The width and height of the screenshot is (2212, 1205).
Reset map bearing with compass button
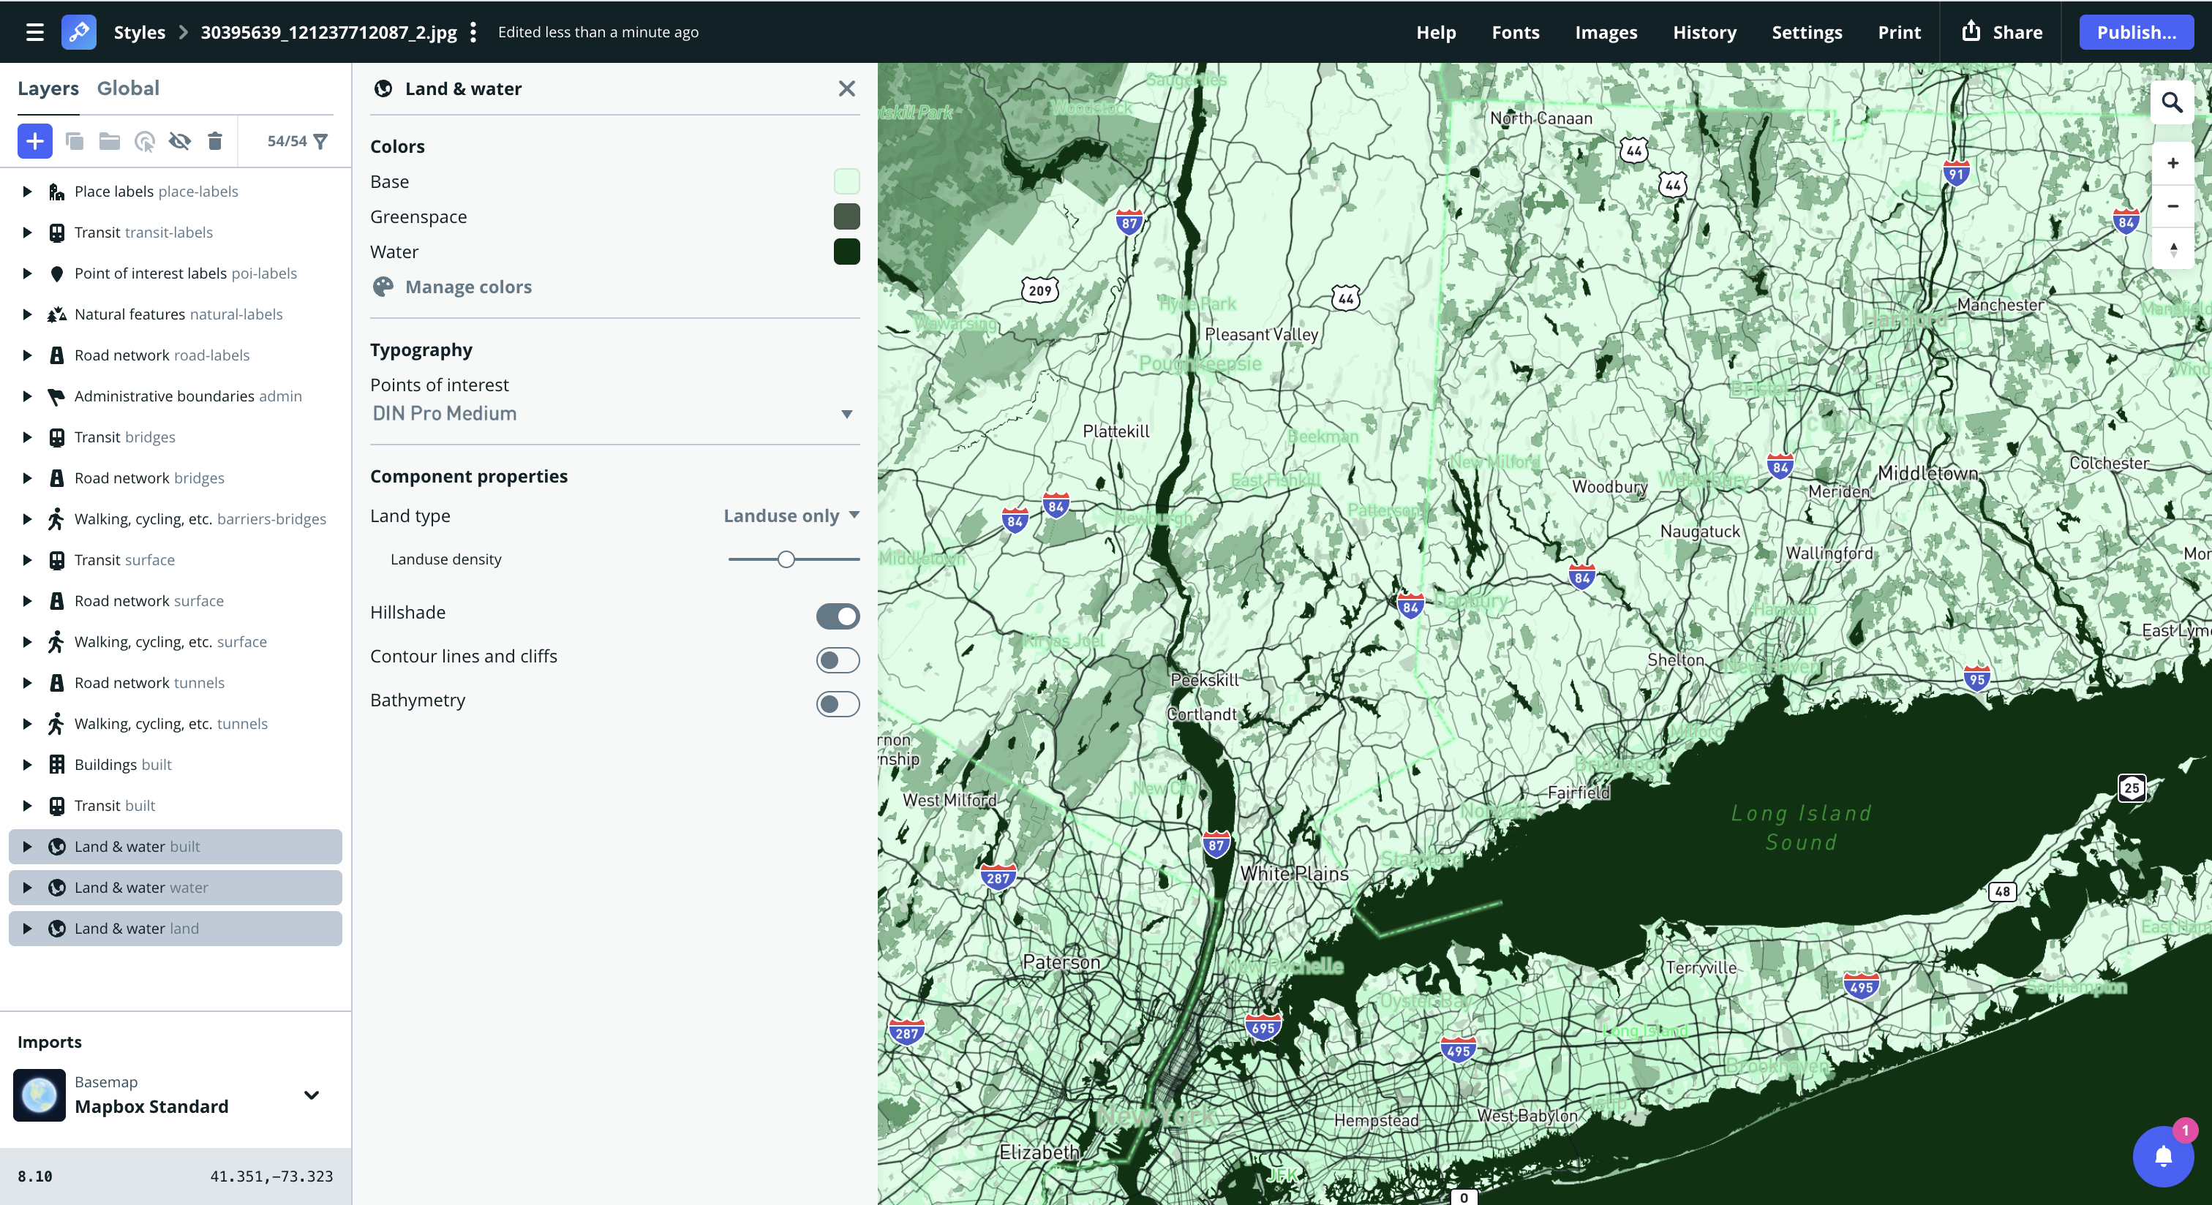[2172, 250]
